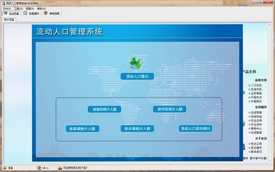Open the 行业资料 link

[256, 124]
